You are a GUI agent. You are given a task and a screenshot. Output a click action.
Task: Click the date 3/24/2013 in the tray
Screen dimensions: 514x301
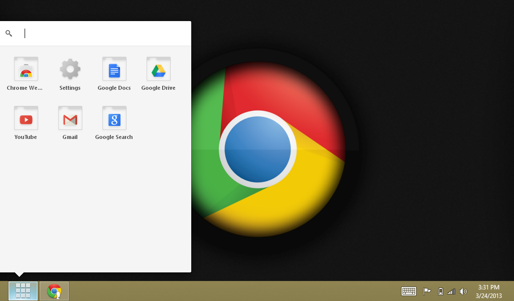tap(489, 296)
